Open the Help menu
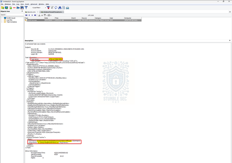 (x=47, y=4)
